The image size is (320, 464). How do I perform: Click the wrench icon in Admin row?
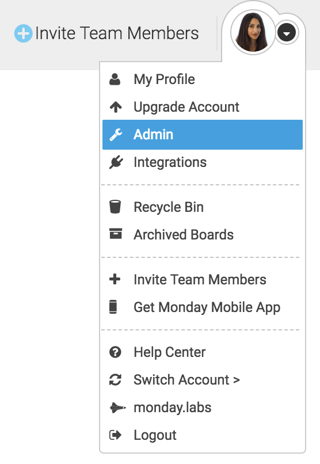(x=116, y=135)
